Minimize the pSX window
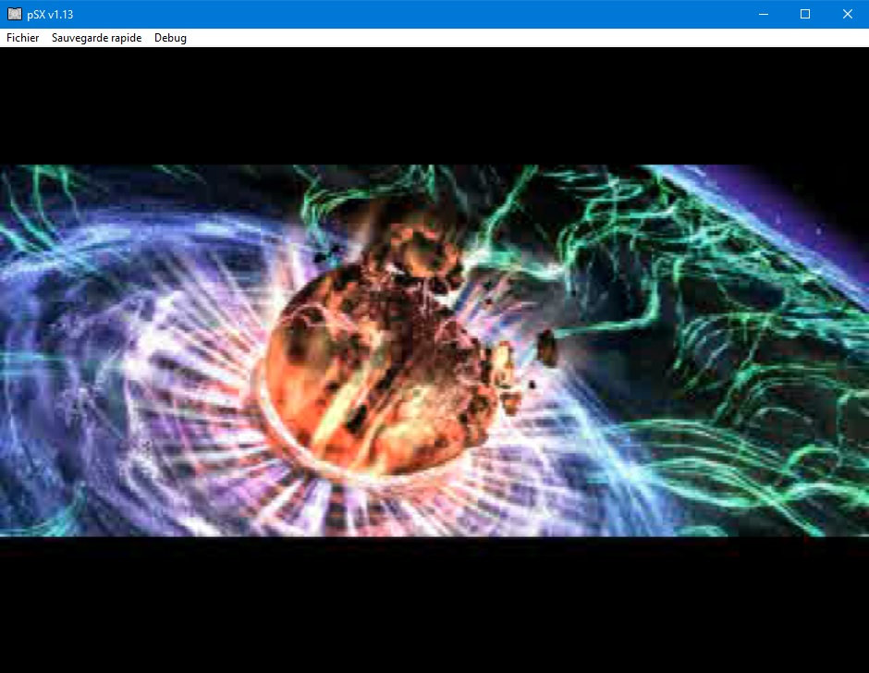This screenshot has width=869, height=673. 763,14
